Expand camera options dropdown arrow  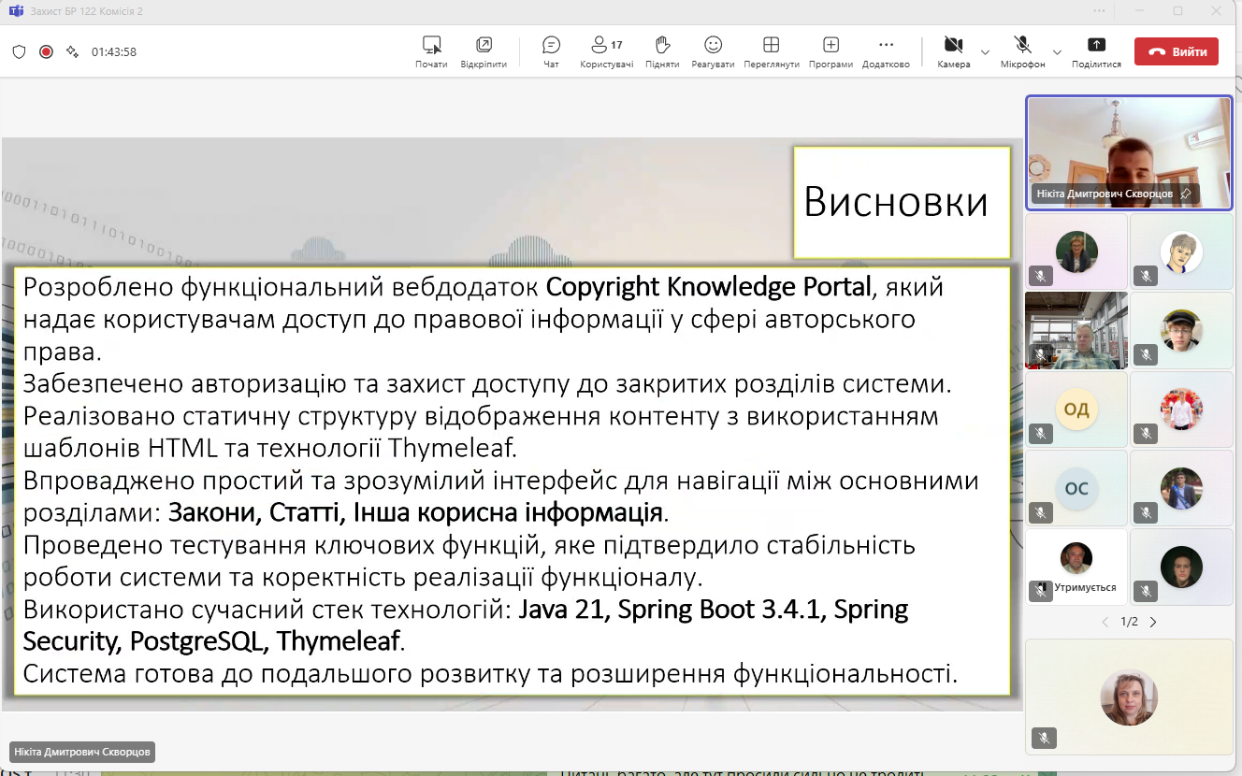point(985,51)
